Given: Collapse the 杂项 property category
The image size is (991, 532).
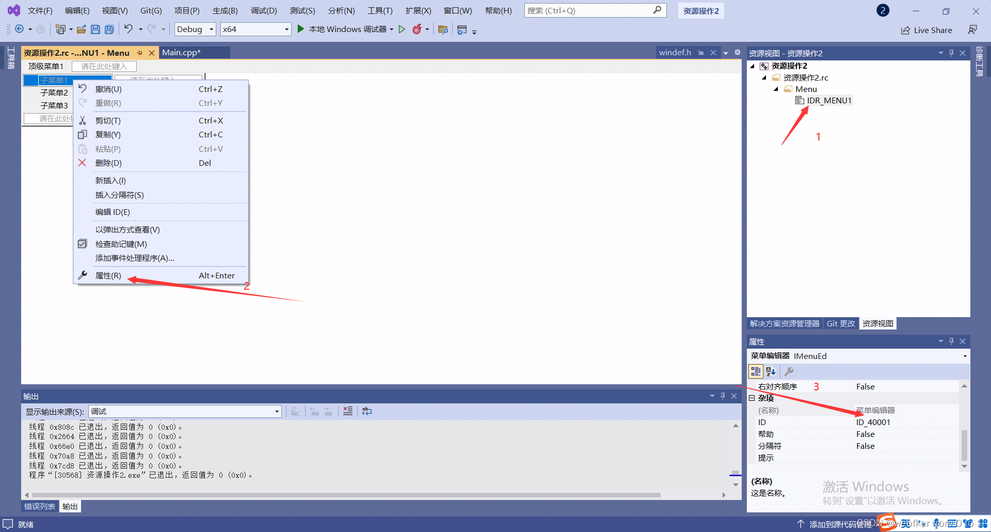Looking at the screenshot, I should [752, 398].
